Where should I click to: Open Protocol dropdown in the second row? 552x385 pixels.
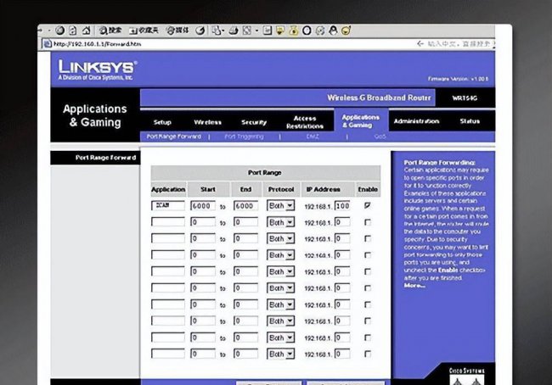coord(280,222)
